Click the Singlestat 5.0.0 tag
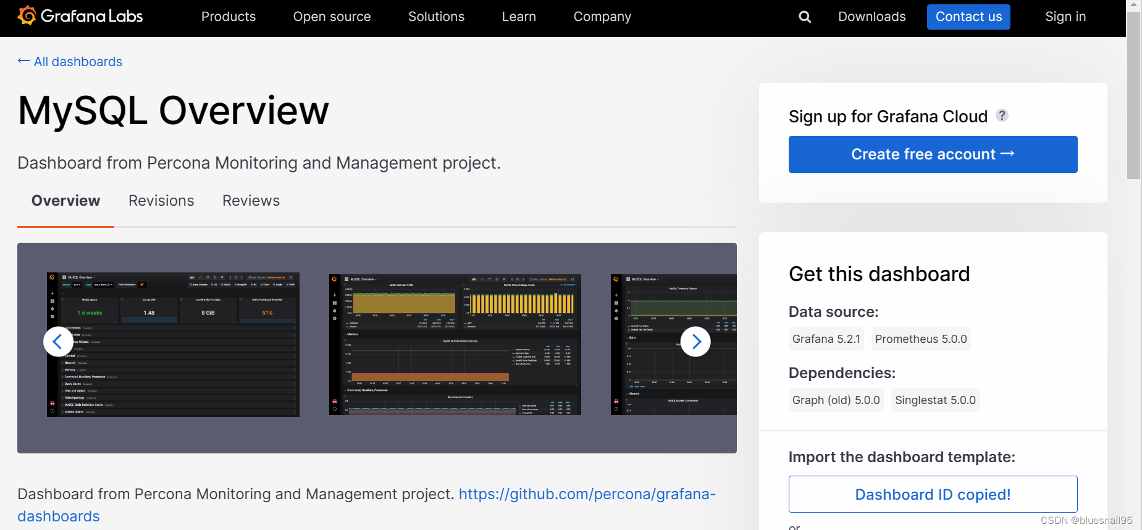 (935, 400)
